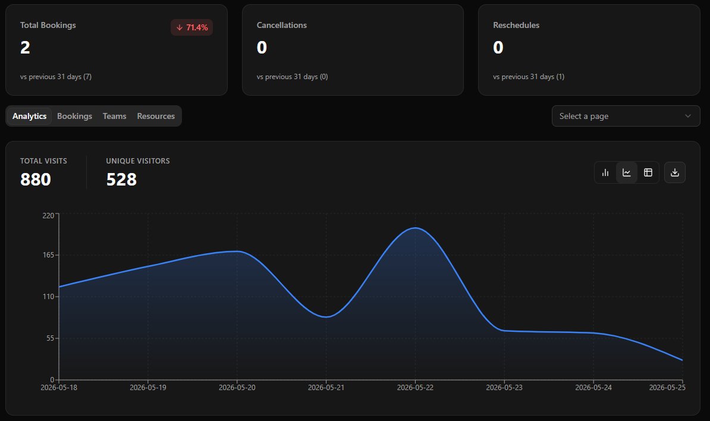Select the Analytics tab

pos(29,117)
